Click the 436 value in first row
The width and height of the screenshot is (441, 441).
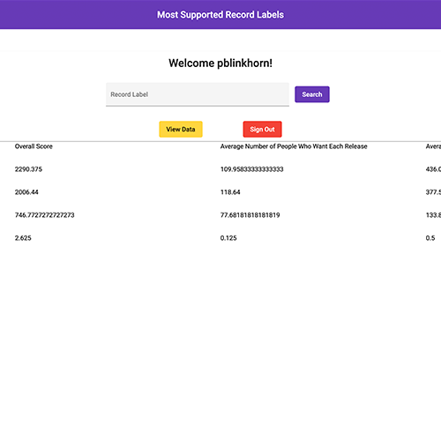tap(433, 169)
